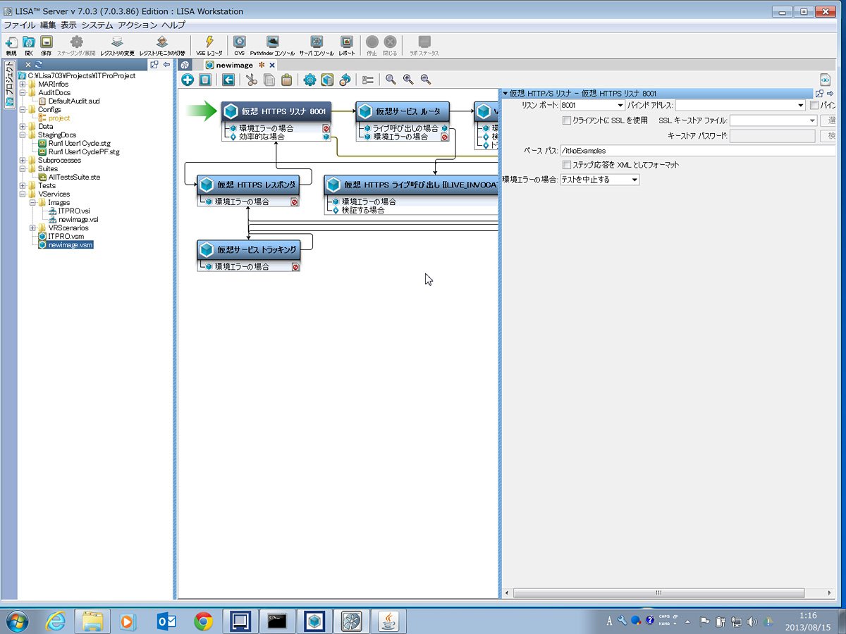Expand the VRScenarios folder
This screenshot has width=846, height=634.
coord(32,228)
